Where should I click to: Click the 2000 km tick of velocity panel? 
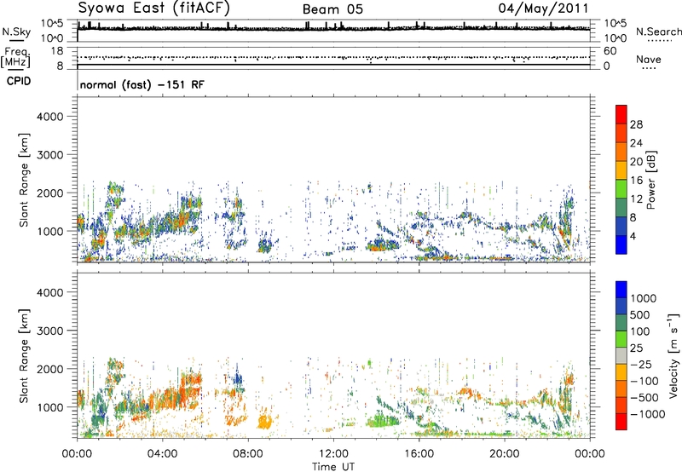coord(49,369)
